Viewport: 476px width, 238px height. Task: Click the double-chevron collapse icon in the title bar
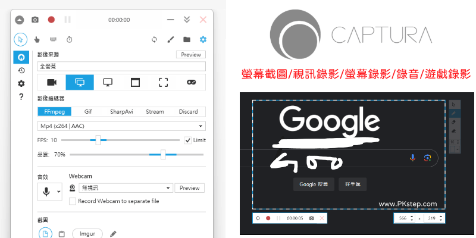187,20
